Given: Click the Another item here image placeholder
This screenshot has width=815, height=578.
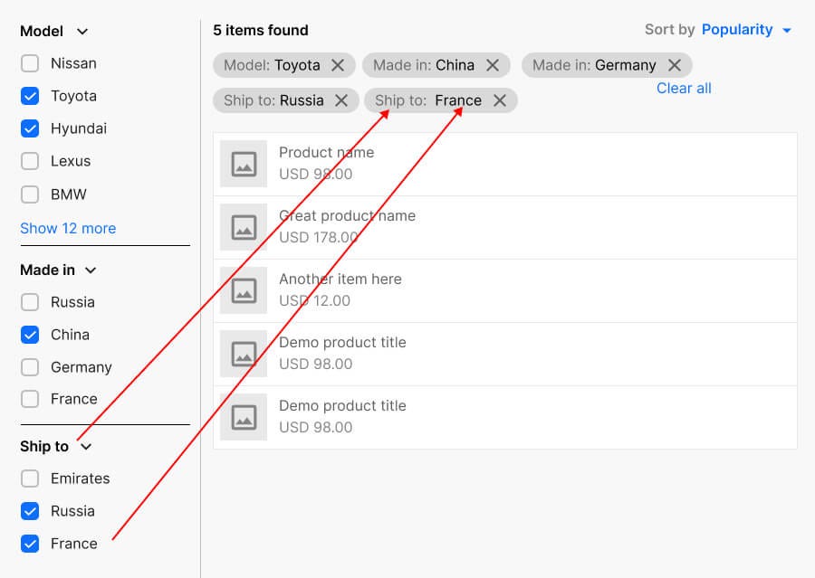Looking at the screenshot, I should click(x=244, y=290).
